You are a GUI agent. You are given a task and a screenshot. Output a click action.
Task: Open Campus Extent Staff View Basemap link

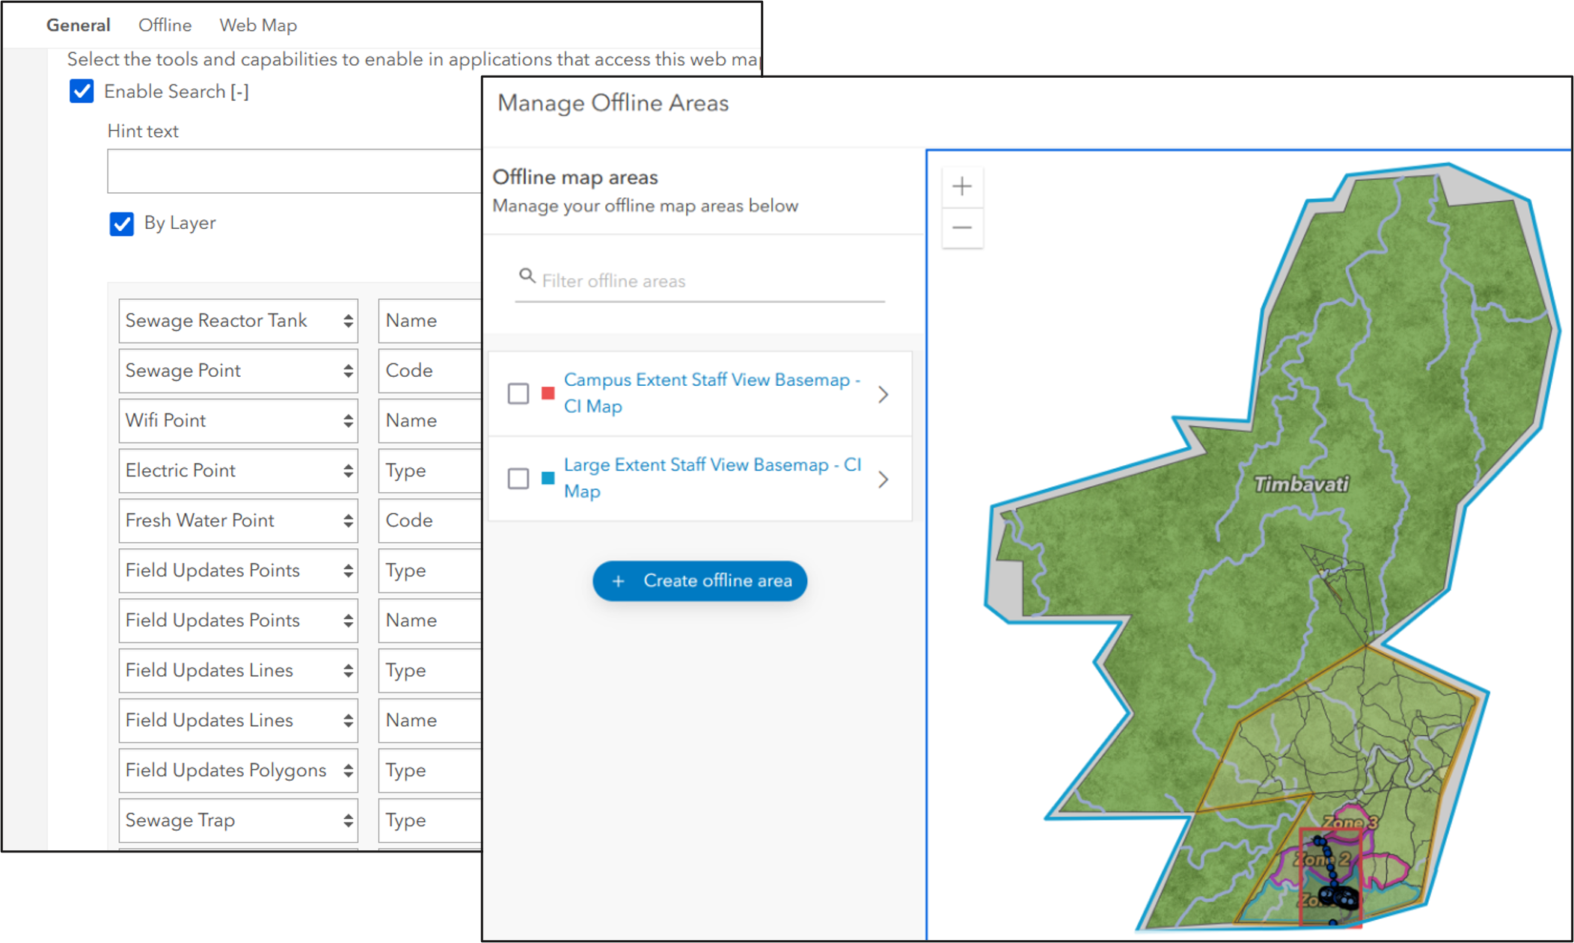coord(711,393)
